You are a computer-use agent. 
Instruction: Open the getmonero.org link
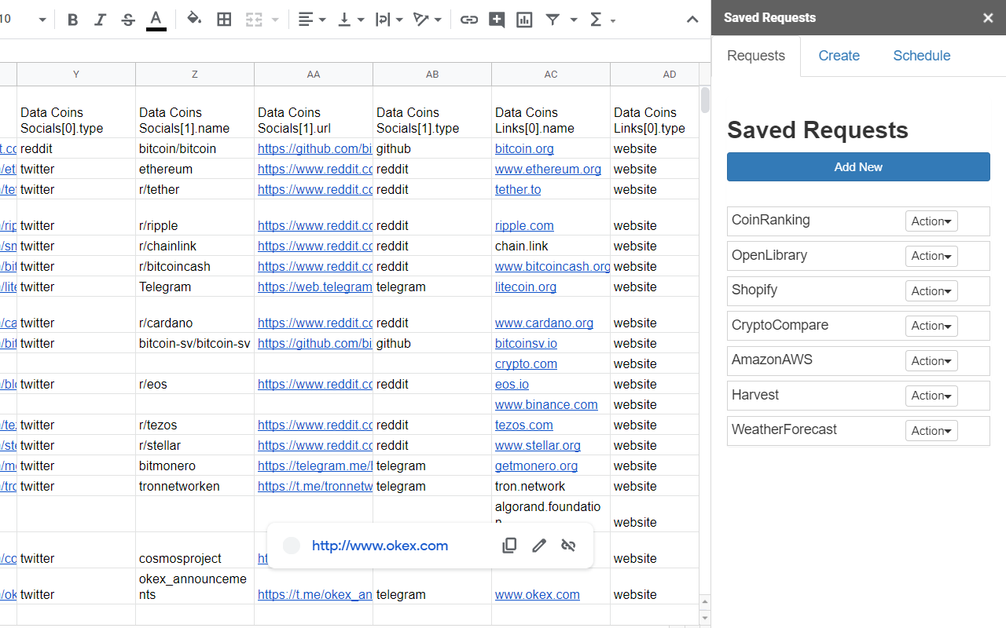(536, 466)
